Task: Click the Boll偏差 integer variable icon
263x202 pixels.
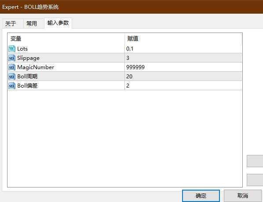Action: click(12, 86)
